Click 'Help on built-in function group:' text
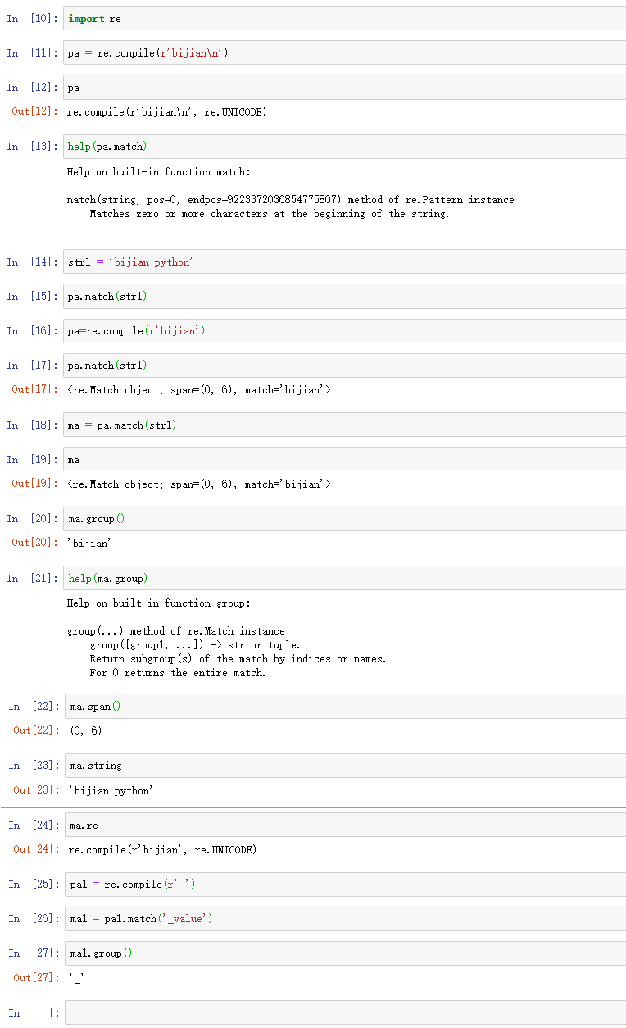 [x=159, y=603]
